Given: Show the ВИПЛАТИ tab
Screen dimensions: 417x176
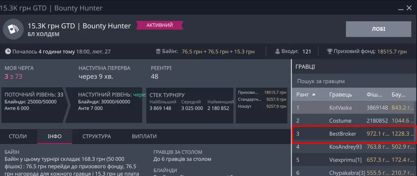Looking at the screenshot, I should [x=144, y=136].
